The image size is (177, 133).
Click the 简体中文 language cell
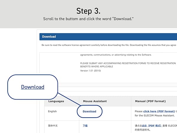pos(53,126)
